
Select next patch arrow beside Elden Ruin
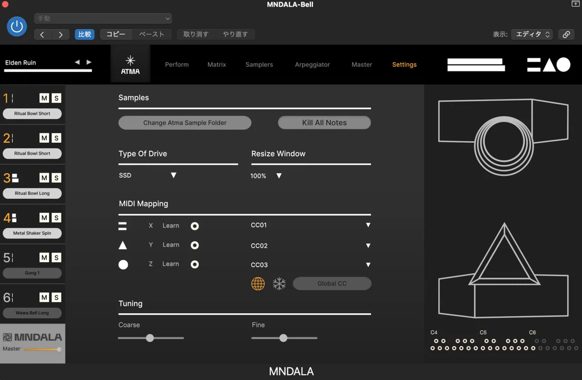pyautogui.click(x=89, y=63)
